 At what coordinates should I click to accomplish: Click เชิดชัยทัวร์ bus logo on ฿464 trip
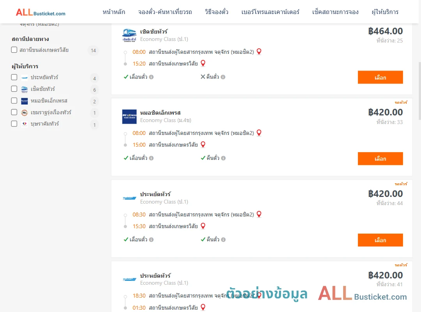(129, 35)
